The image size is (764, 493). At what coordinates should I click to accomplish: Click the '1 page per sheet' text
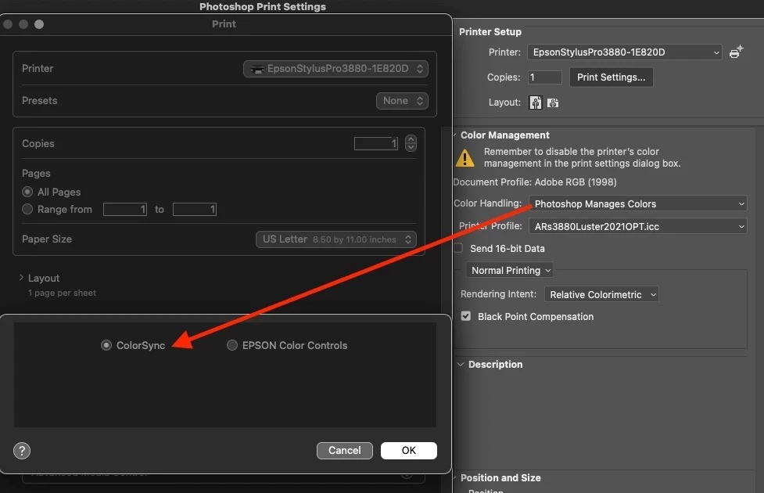pyautogui.click(x=62, y=293)
